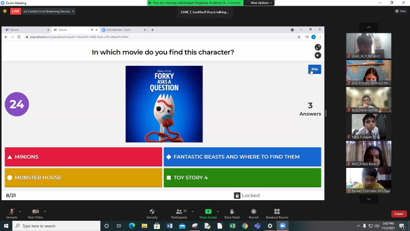Raise Hand in the meeting
410x231 pixels.
click(232, 212)
